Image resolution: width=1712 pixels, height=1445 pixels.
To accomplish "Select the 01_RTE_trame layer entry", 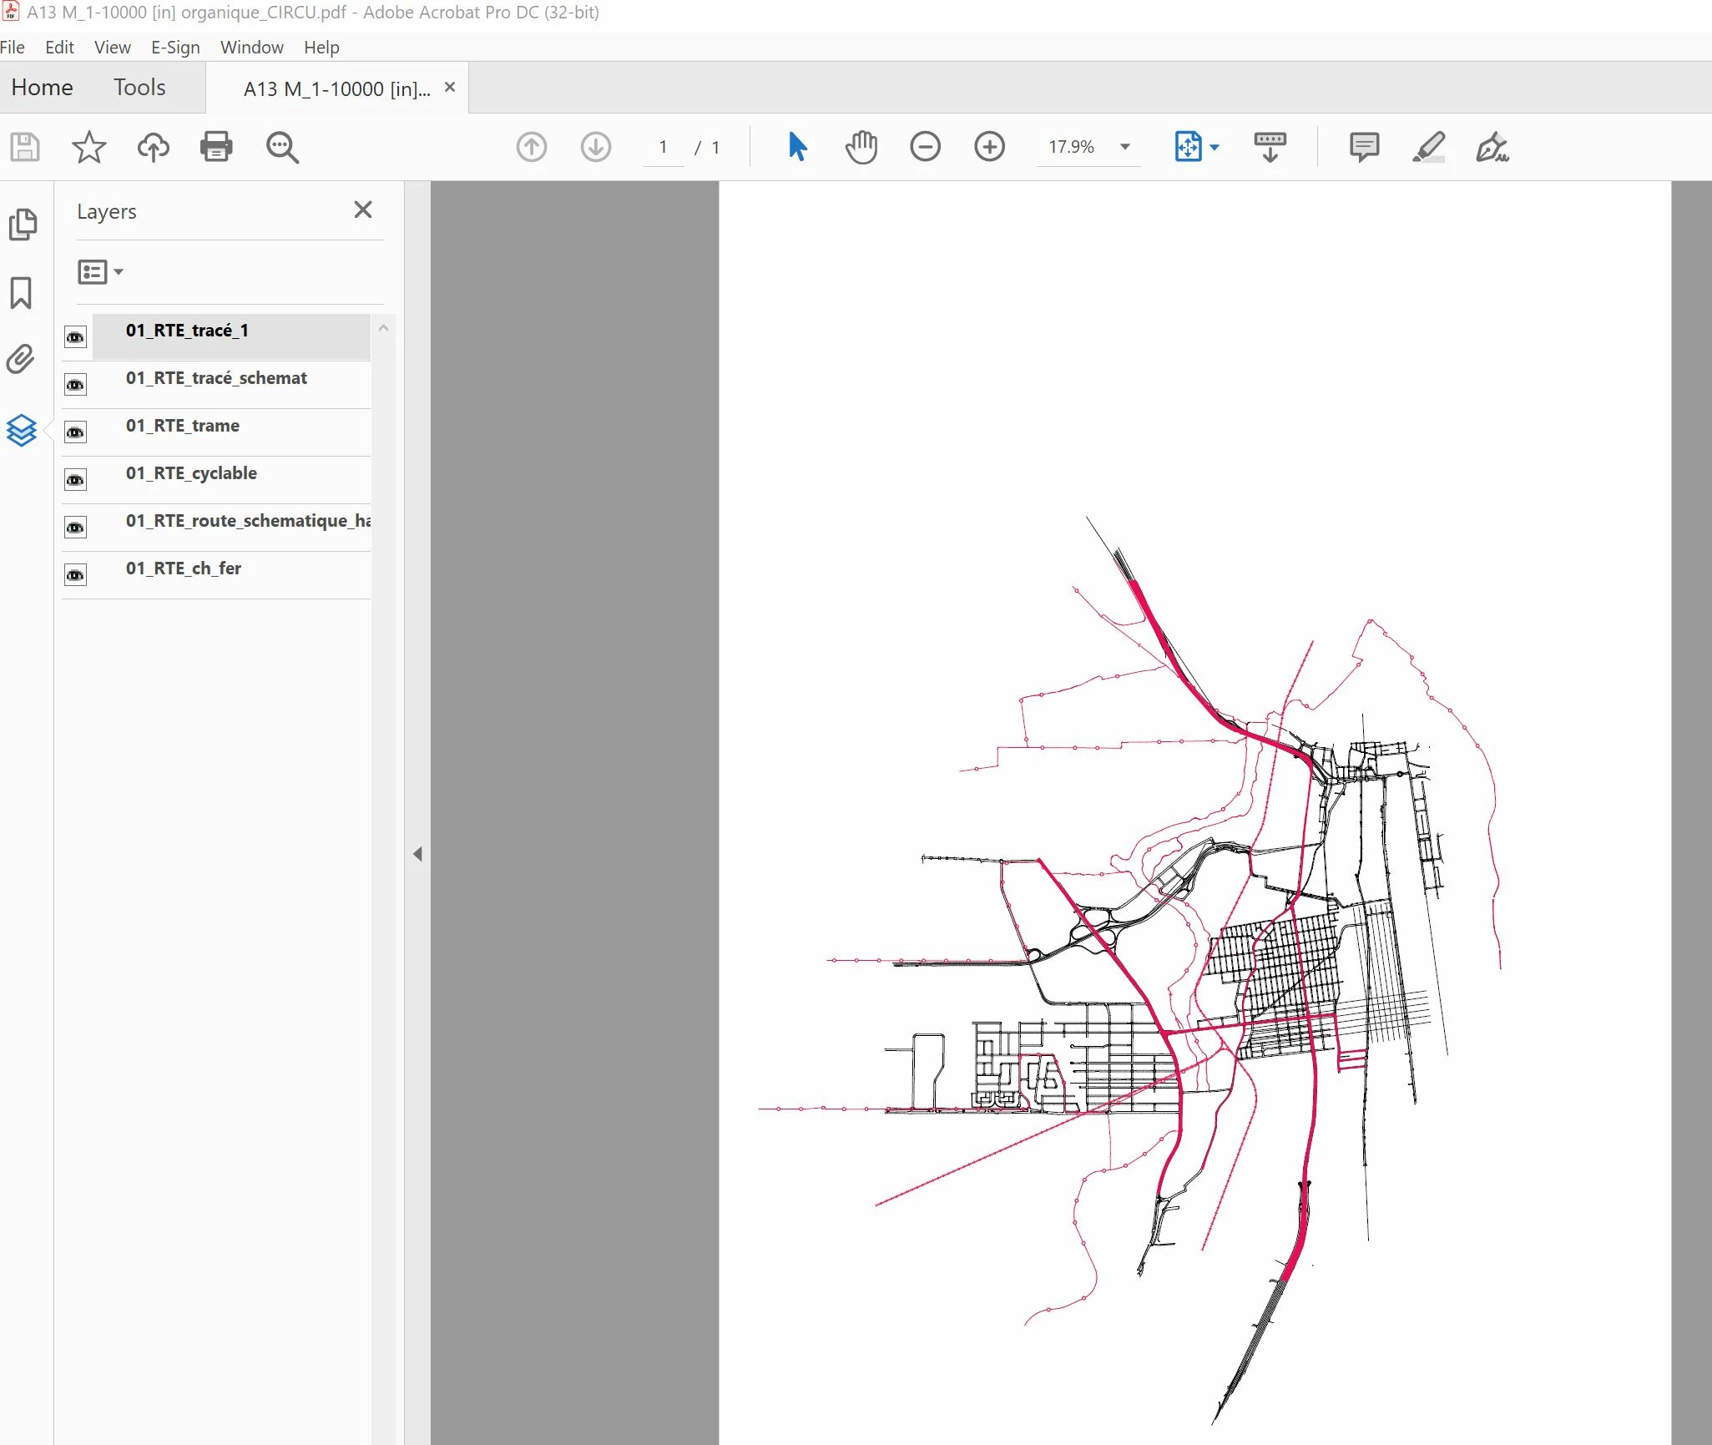I will point(183,426).
